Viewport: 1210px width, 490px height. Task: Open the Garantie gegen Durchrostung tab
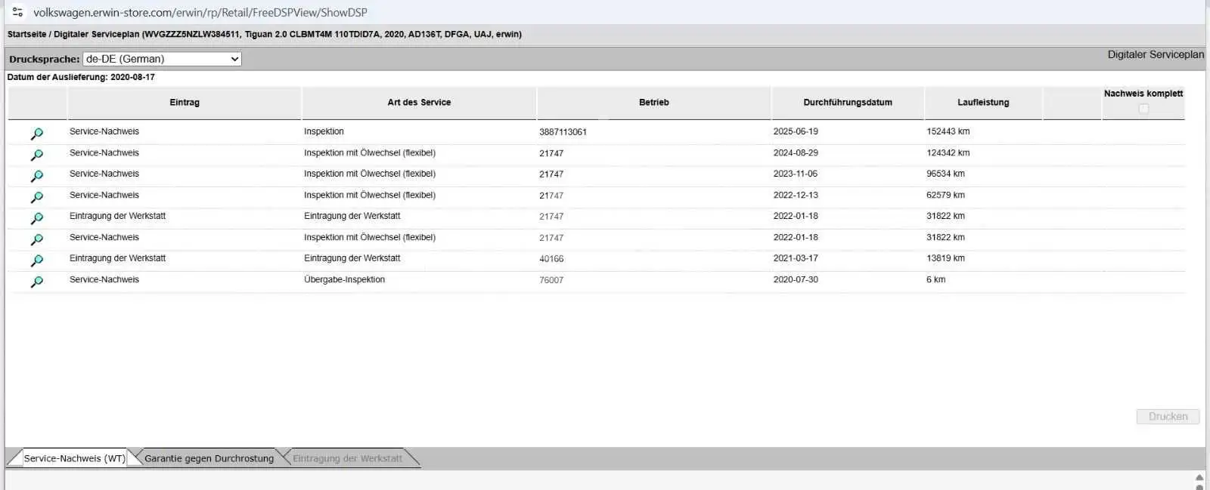209,458
